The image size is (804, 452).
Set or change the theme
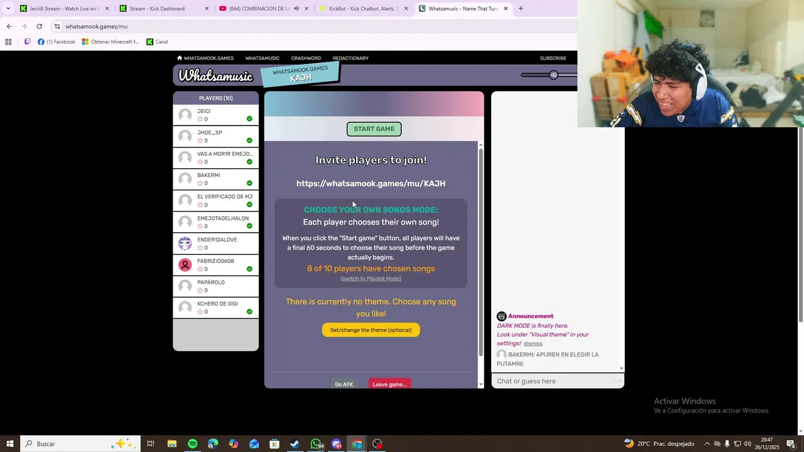pyautogui.click(x=371, y=330)
